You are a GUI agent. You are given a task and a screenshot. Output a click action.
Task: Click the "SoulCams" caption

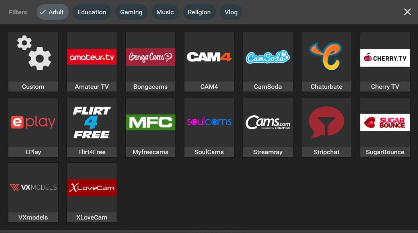209,152
